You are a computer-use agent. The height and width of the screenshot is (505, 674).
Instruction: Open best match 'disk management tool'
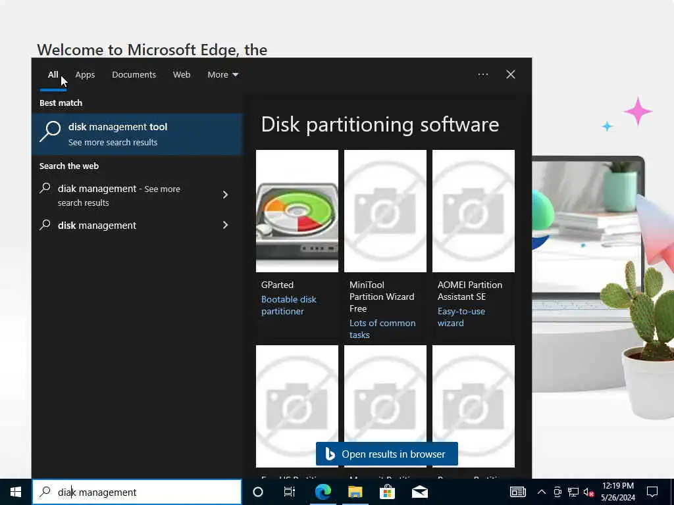(137, 134)
